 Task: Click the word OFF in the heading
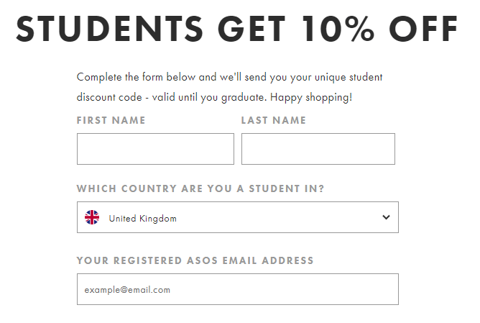pos(423,29)
